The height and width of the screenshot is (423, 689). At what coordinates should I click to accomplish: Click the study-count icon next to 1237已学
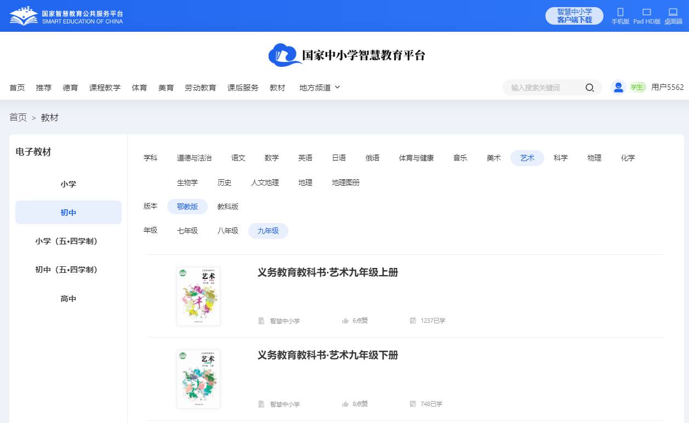(413, 321)
